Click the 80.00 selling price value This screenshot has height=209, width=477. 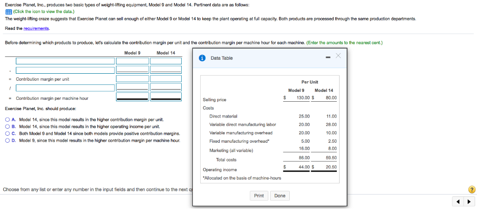point(331,98)
